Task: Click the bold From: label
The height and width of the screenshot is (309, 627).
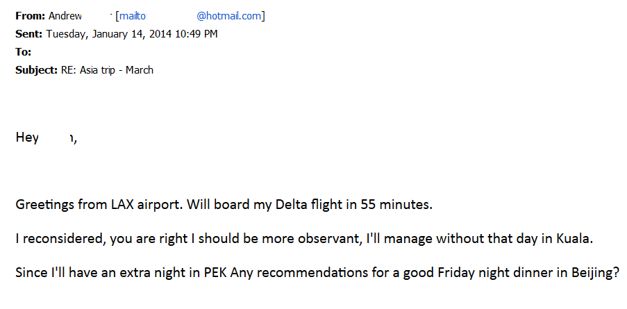Action: [31, 16]
